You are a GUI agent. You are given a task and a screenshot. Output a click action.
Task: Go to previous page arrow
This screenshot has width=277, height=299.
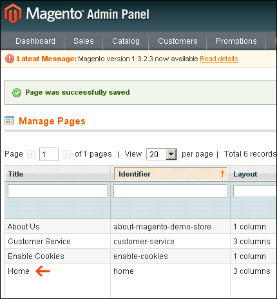pyautogui.click(x=32, y=154)
